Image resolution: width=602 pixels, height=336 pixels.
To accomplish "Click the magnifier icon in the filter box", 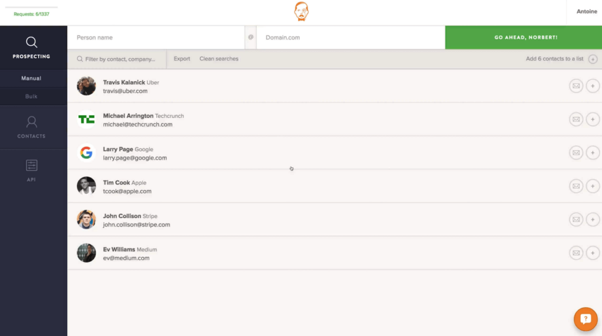I will (80, 59).
